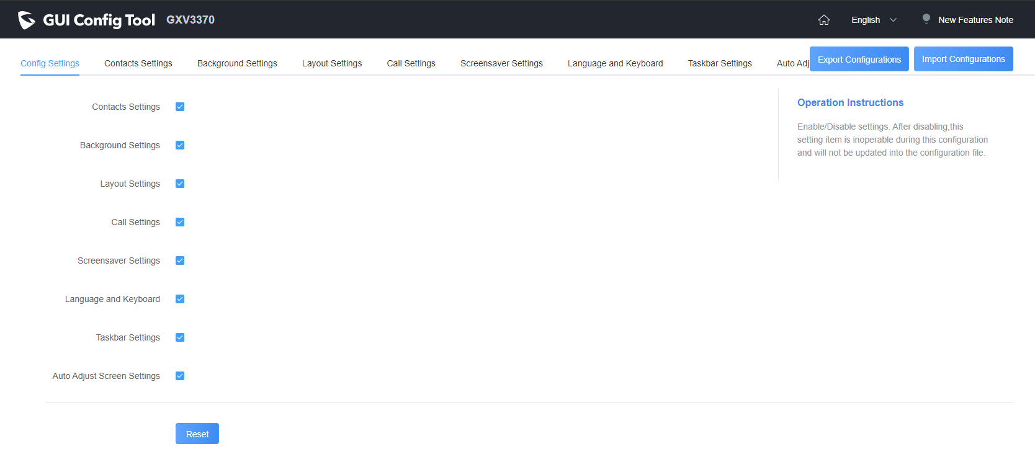Click the Background Settings row label
This screenshot has width=1035, height=454.
point(120,145)
